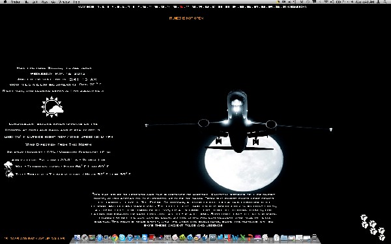Launch PowerPoint orange P icon in Dock
Viewport: 391px width, 244px height.
[250, 237]
